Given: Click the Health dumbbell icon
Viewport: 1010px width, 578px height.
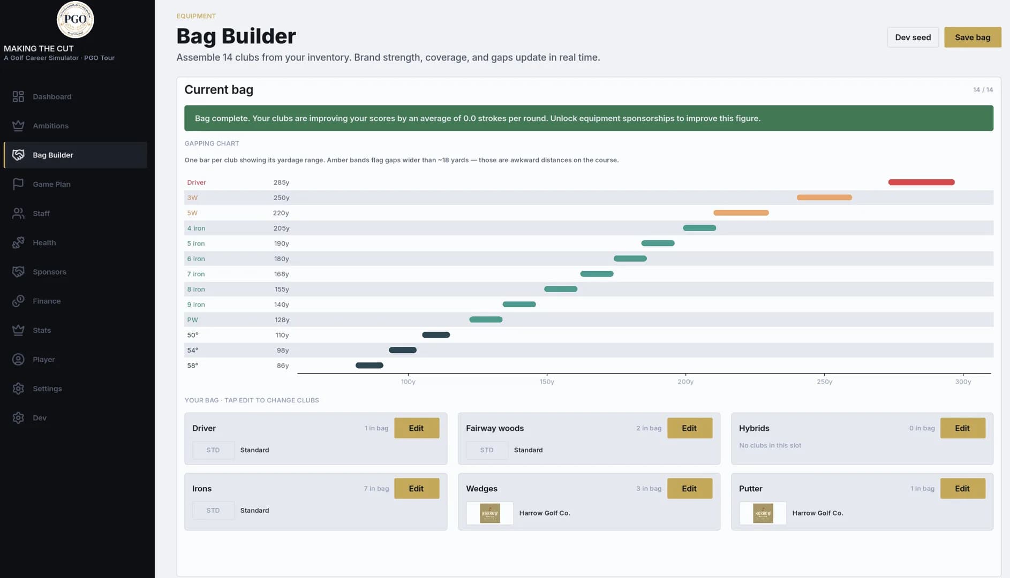Looking at the screenshot, I should (18, 242).
